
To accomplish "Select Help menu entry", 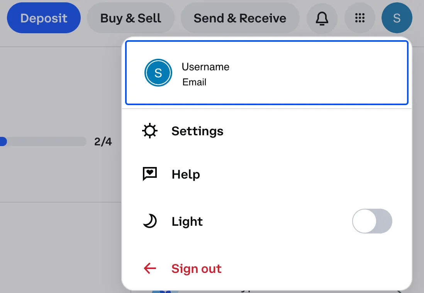I will pyautogui.click(x=266, y=174).
